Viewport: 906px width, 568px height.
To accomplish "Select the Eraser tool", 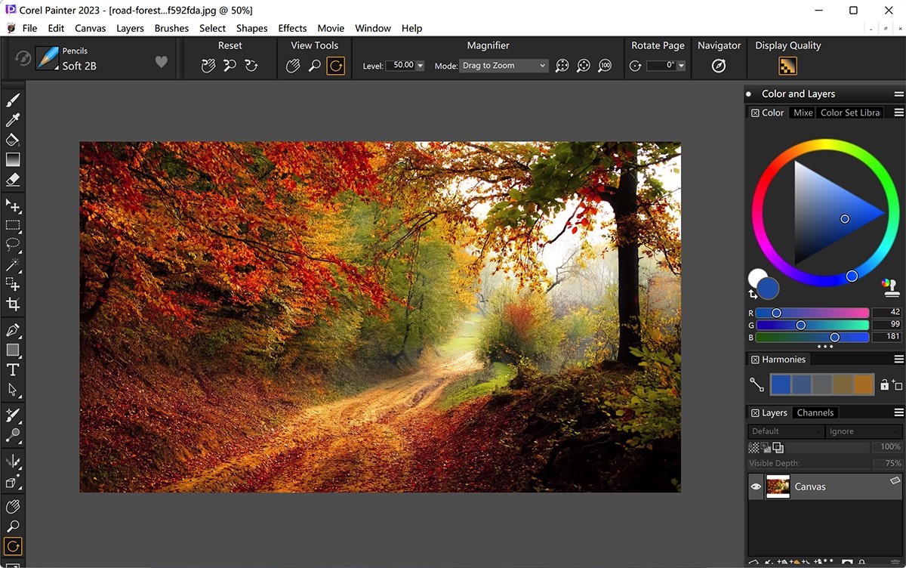I will coord(13,180).
